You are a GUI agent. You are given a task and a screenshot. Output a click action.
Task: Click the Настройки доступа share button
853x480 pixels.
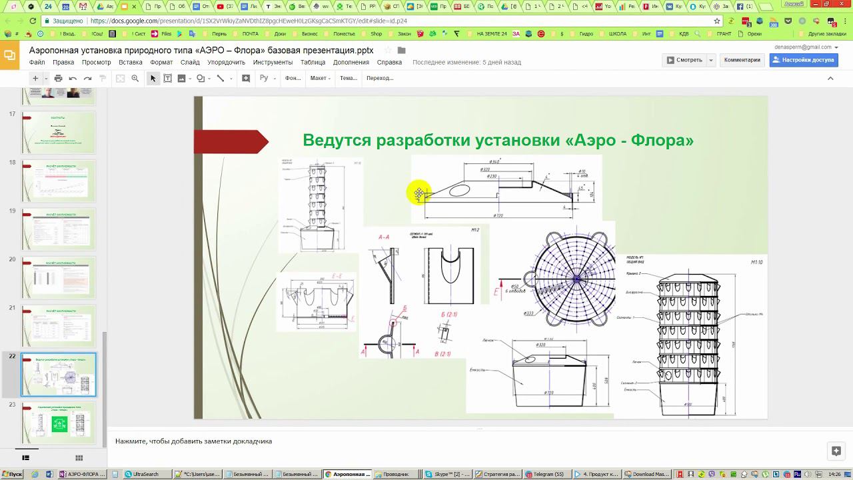[x=803, y=60]
